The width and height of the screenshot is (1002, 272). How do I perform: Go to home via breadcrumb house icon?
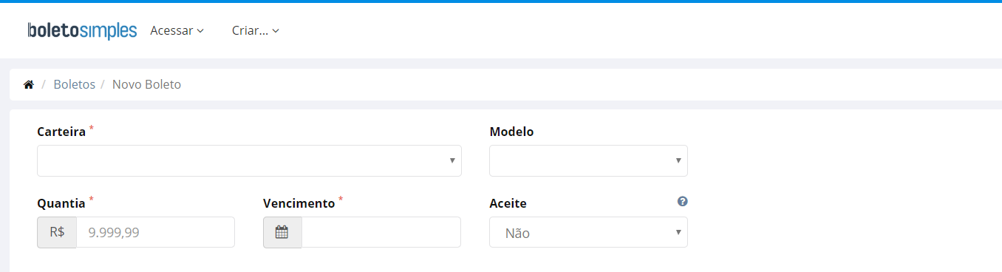click(29, 85)
